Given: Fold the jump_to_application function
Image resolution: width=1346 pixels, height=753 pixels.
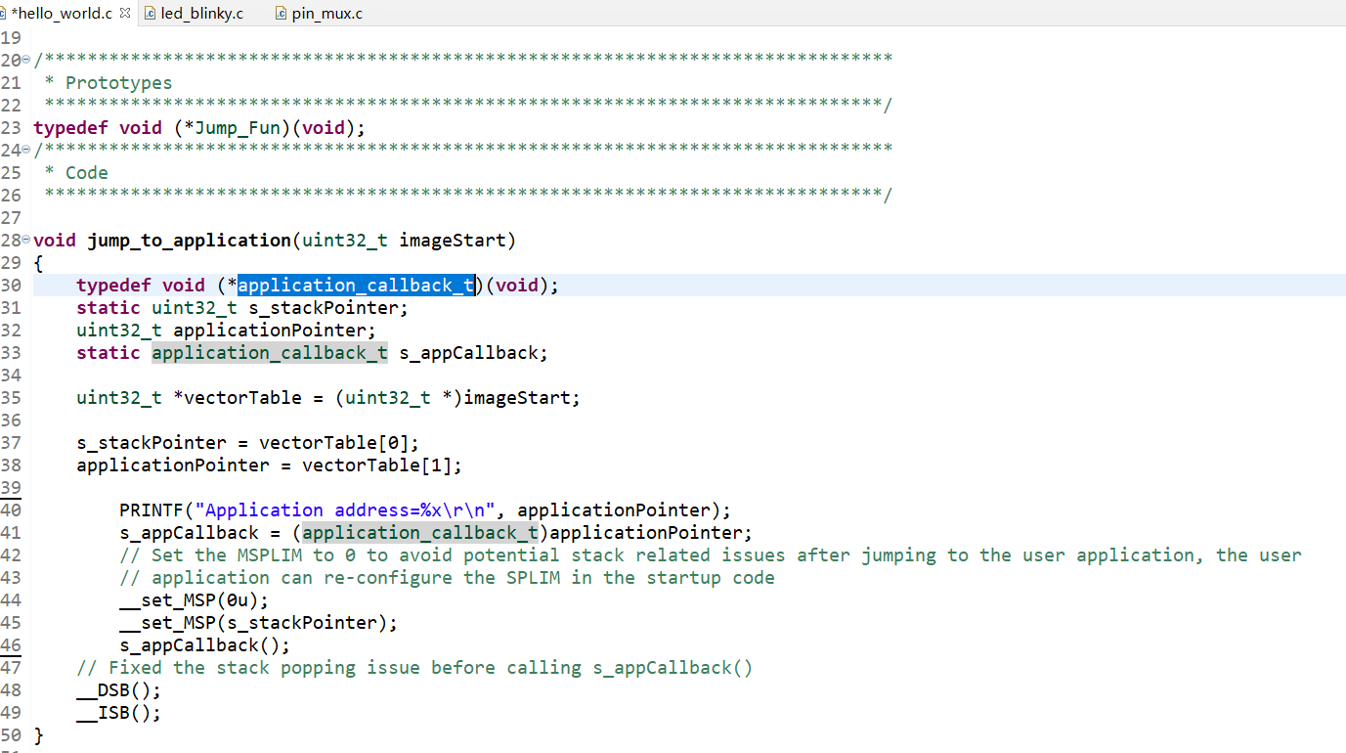Looking at the screenshot, I should [x=26, y=241].
